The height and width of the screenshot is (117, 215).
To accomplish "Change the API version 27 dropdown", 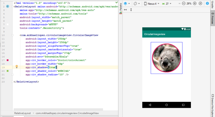I will (167, 4).
